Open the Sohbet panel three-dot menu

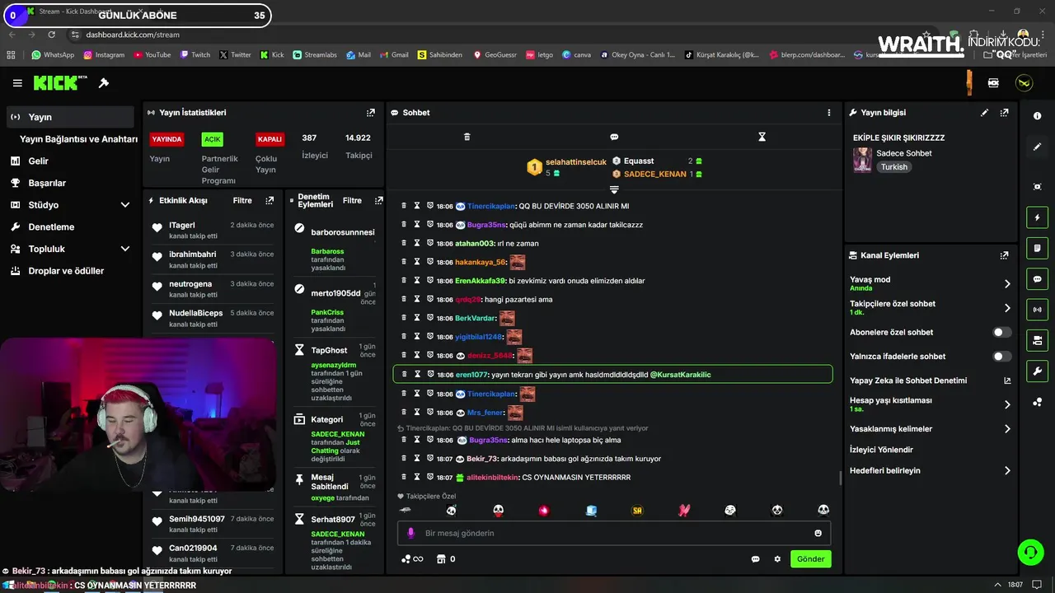[829, 113]
